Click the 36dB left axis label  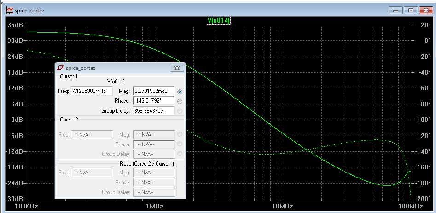pyautogui.click(x=14, y=25)
